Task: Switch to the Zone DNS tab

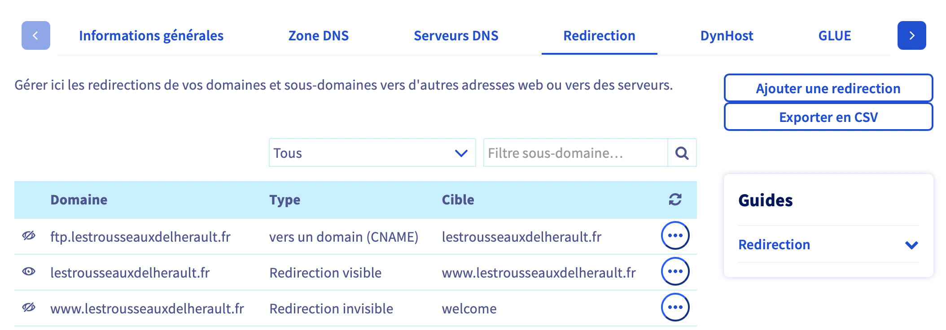Action: pyautogui.click(x=318, y=36)
